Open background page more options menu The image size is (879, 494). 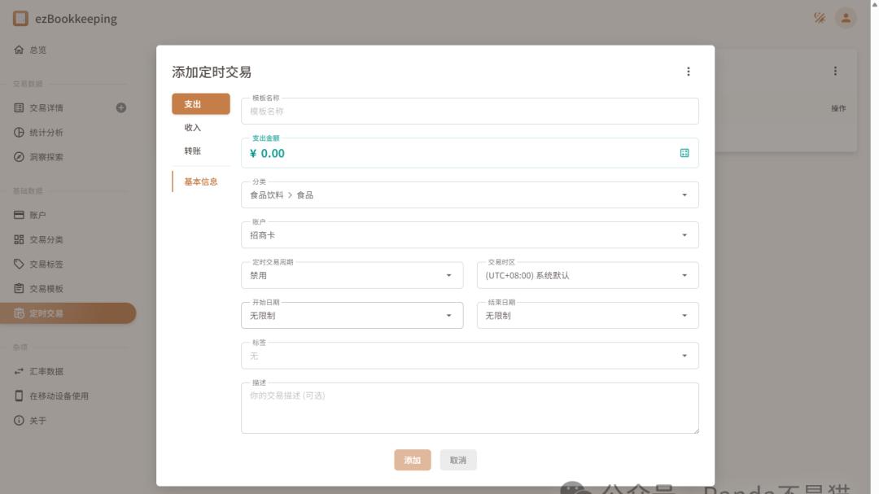pos(835,72)
